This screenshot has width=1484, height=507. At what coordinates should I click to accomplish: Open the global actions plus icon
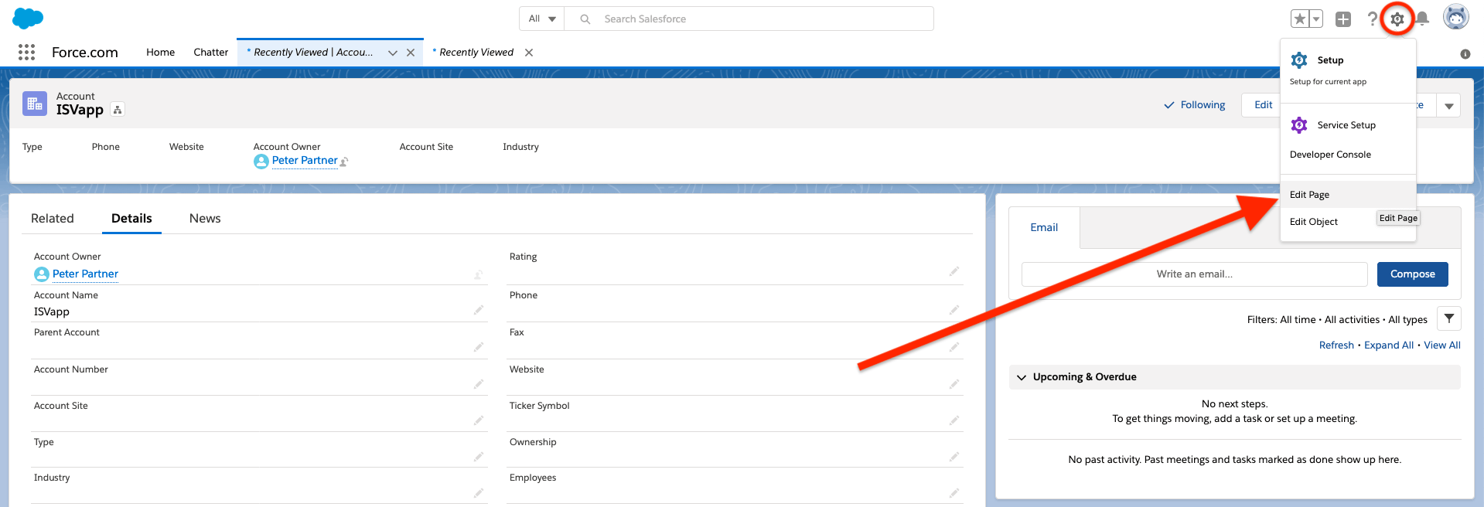click(1343, 19)
